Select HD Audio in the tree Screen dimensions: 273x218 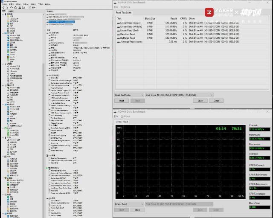point(12,71)
